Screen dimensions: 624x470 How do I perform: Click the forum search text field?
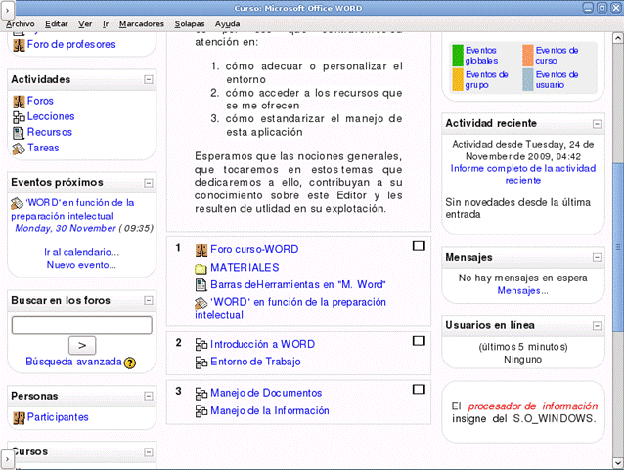click(81, 324)
